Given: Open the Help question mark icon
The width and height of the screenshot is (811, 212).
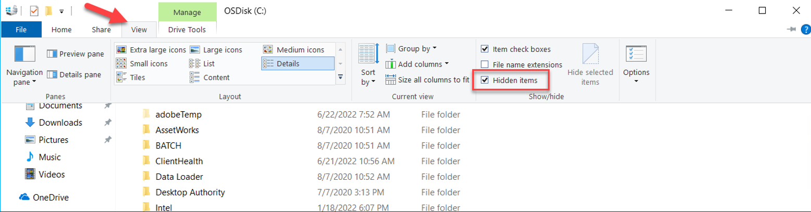Looking at the screenshot, I should pos(805,30).
